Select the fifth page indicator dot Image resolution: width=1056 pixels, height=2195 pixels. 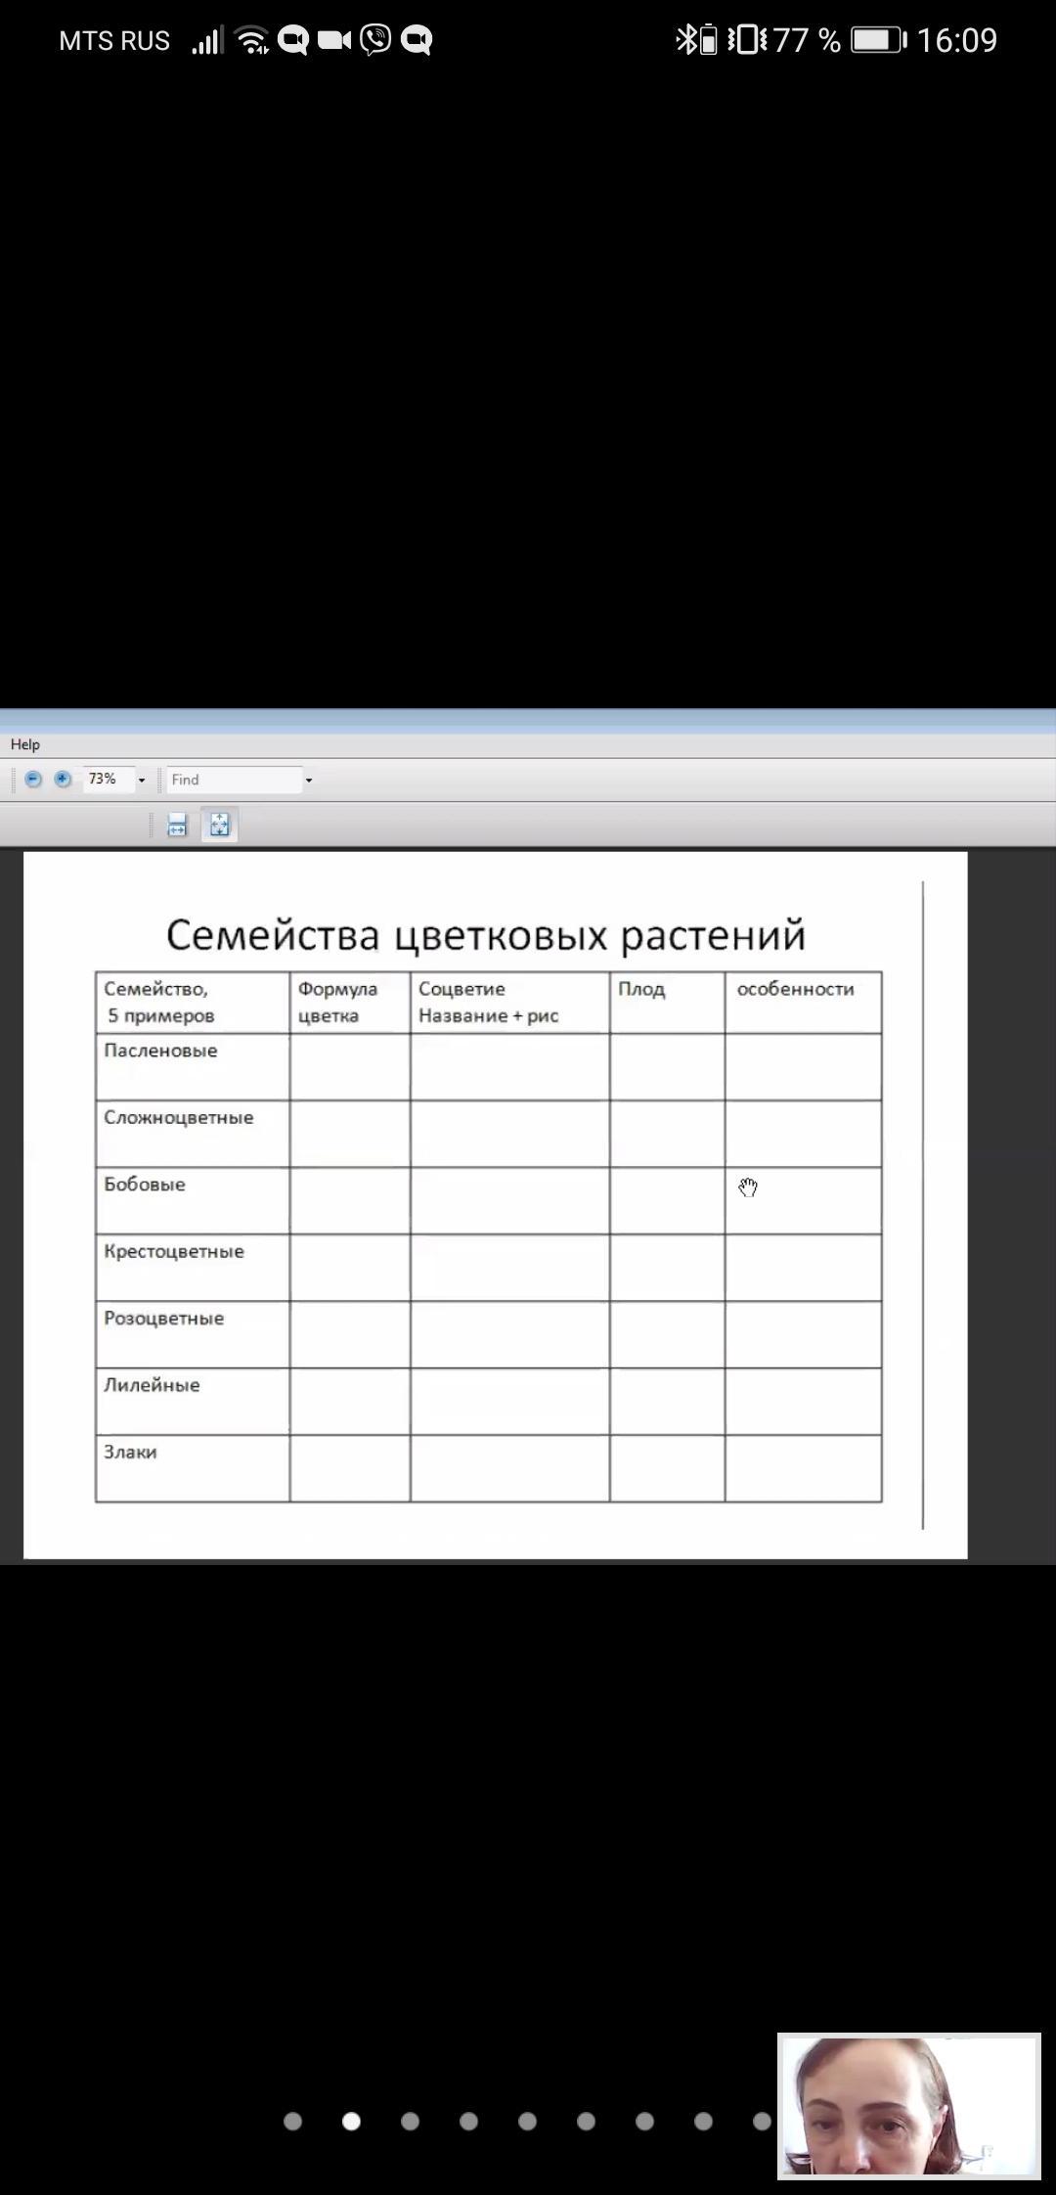(527, 2121)
